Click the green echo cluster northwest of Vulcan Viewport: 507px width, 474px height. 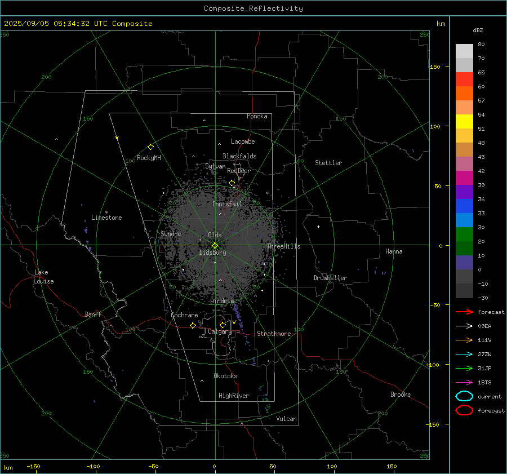(x=266, y=405)
